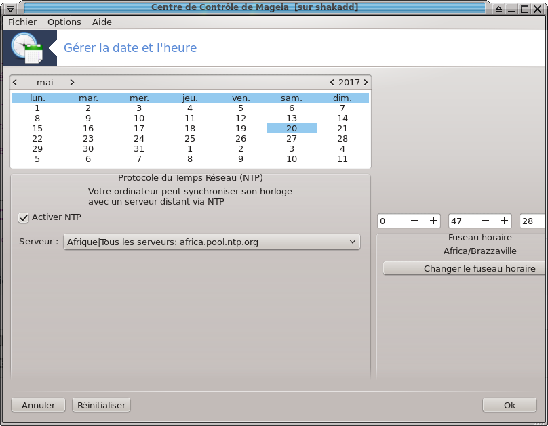The image size is (548, 426).
Task: Select day 25 in the calendar
Action: (190, 139)
